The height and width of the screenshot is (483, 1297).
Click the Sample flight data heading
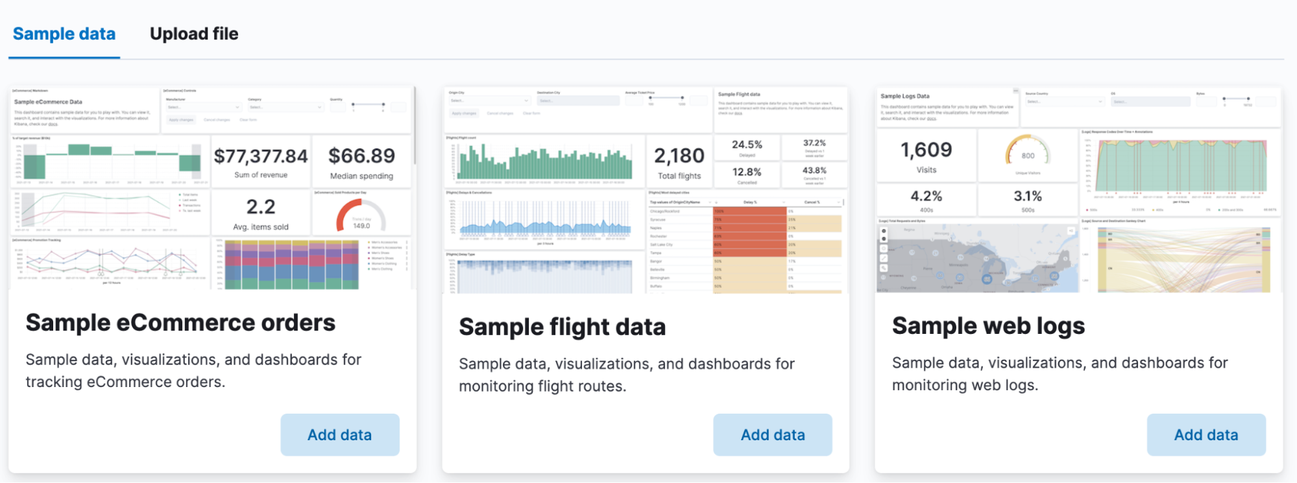(562, 327)
